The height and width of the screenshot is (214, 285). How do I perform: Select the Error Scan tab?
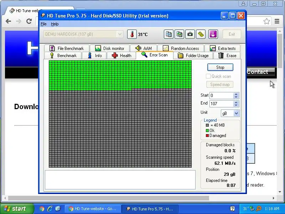(155, 55)
